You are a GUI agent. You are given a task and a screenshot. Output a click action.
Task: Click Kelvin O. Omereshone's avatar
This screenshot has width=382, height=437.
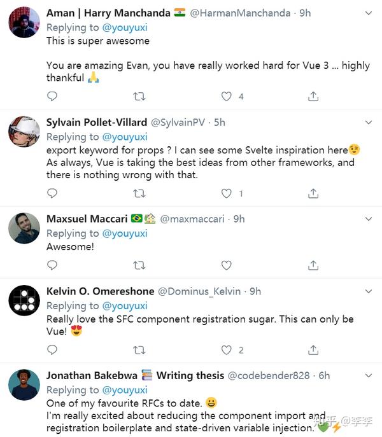point(24,300)
